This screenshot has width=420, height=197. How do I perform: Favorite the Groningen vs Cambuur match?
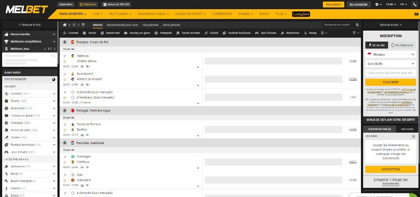click(65, 162)
